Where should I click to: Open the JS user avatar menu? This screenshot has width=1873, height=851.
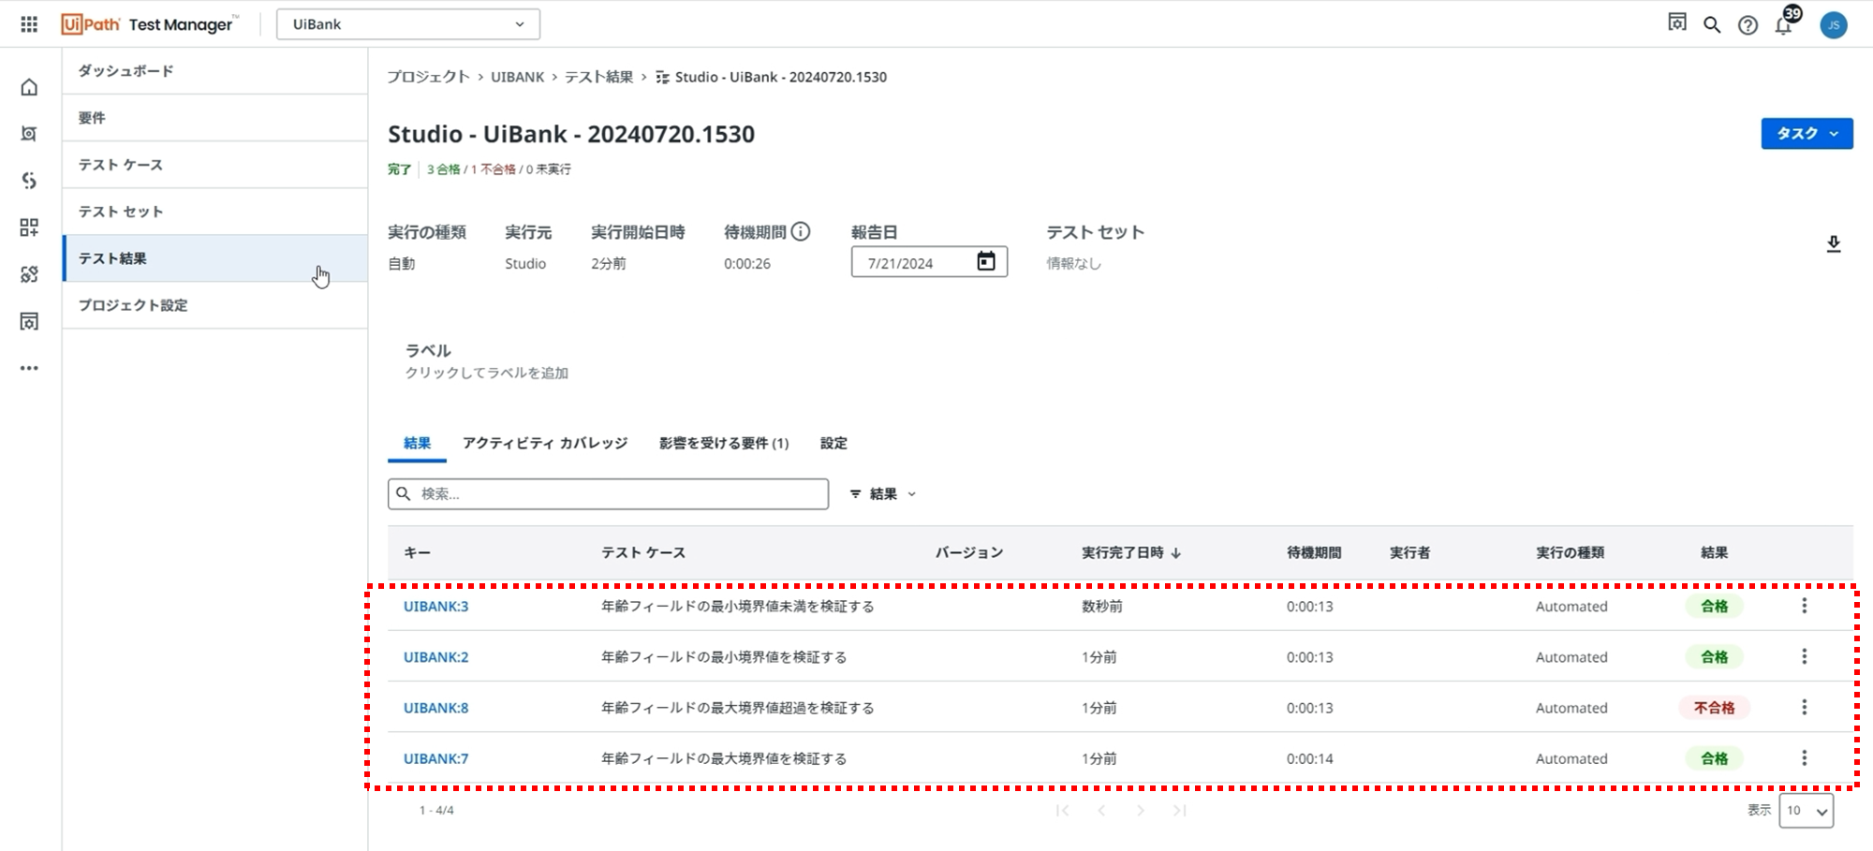1834,25
